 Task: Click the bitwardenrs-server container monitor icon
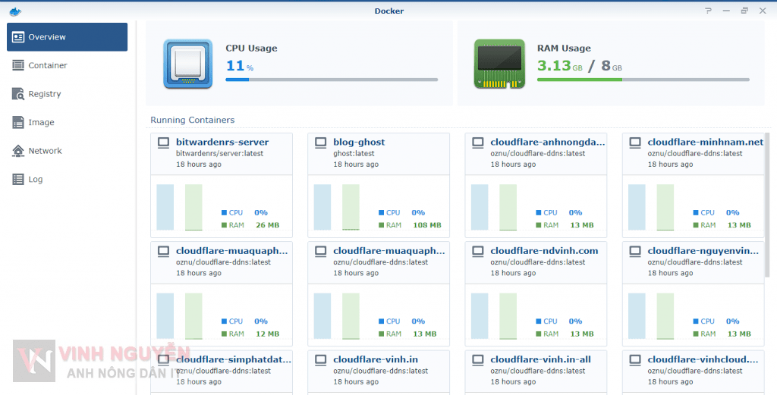click(163, 143)
